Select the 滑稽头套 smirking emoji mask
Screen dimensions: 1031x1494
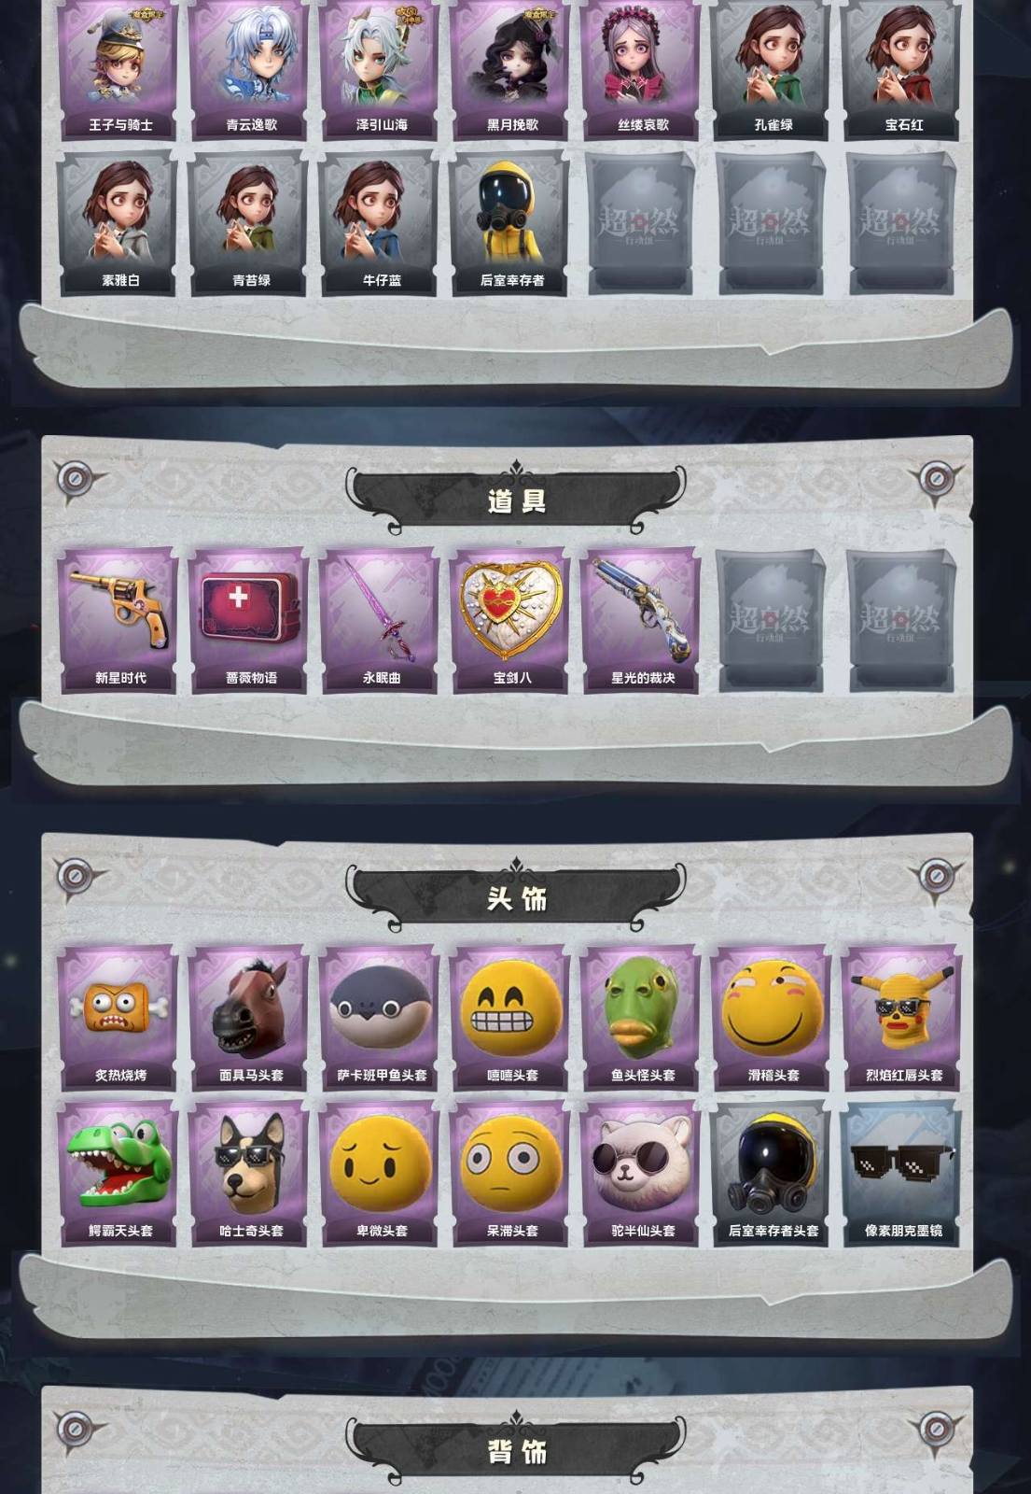click(x=772, y=1018)
